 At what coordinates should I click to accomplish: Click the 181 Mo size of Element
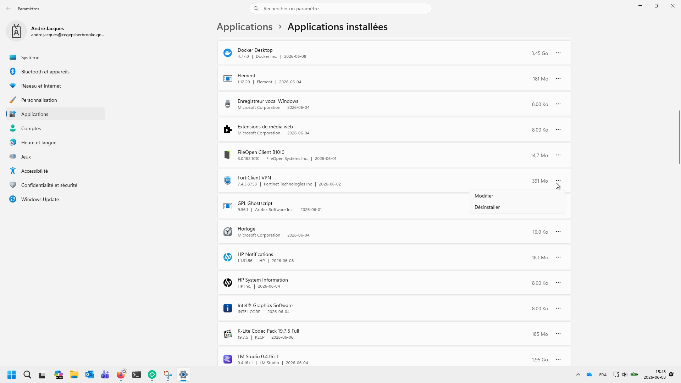[540, 79]
